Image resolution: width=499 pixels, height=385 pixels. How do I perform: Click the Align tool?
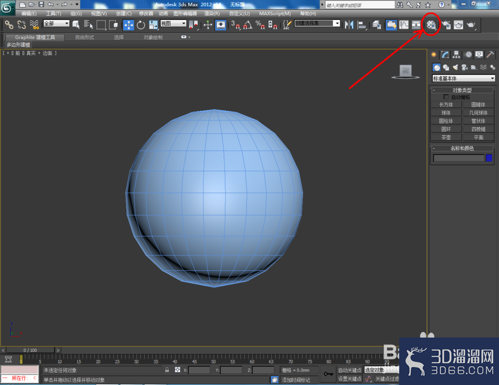(361, 25)
